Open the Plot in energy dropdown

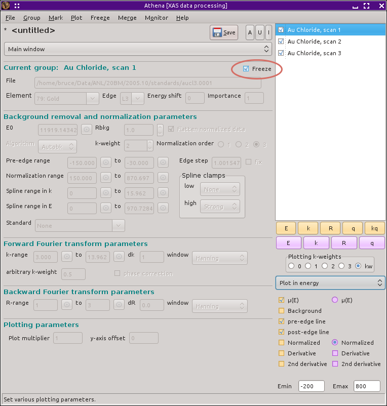click(x=330, y=283)
